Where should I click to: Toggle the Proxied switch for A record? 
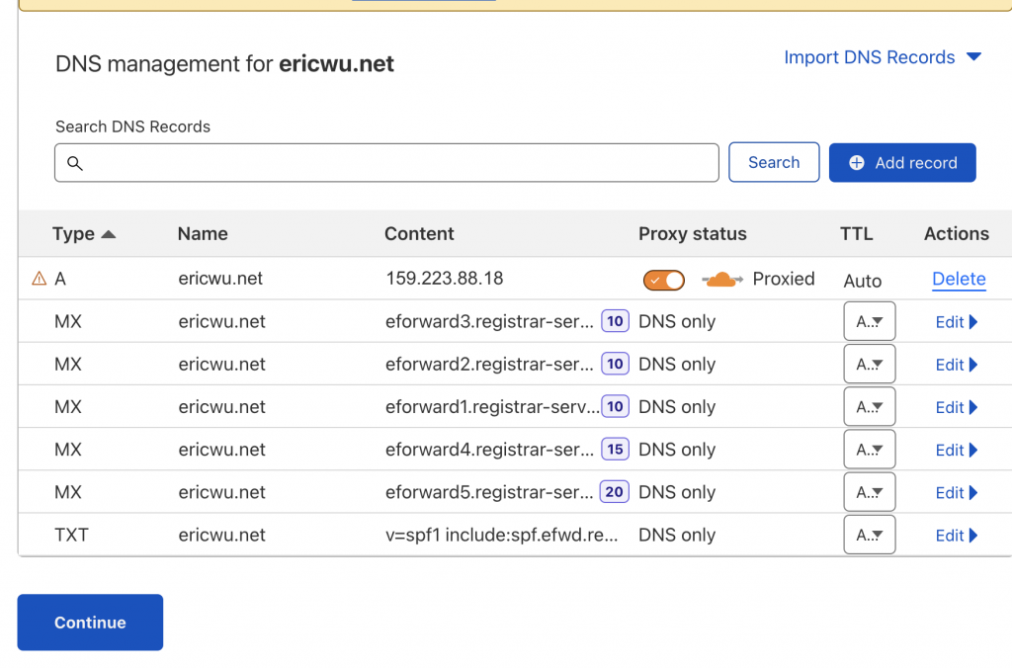663,280
